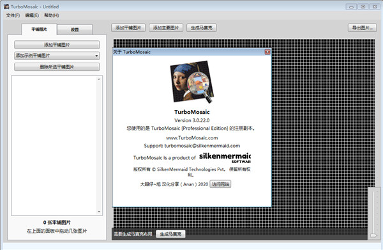Click the www.TurboMosaic.com website text
The image size is (383, 250).
coord(192,137)
